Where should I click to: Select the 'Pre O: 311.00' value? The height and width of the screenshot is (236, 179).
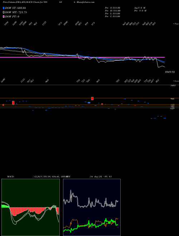112,8
